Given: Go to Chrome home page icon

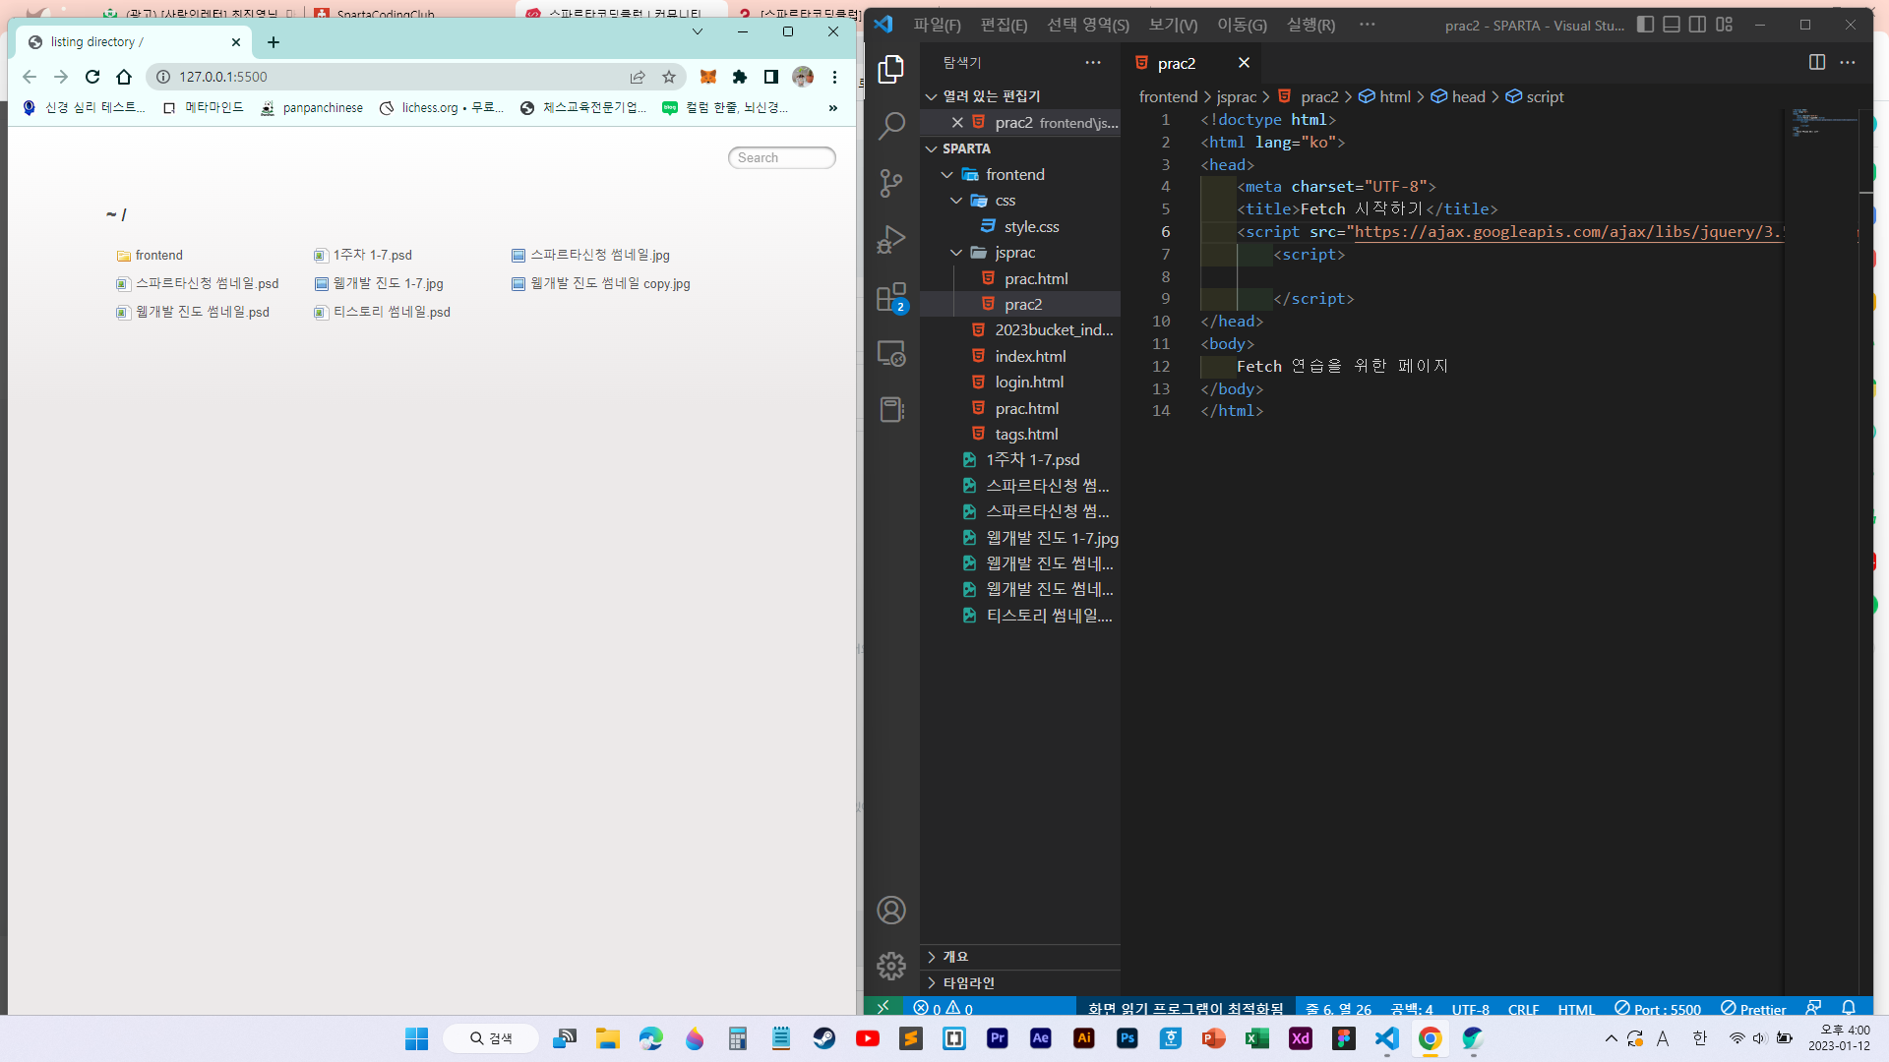Looking at the screenshot, I should (x=124, y=77).
